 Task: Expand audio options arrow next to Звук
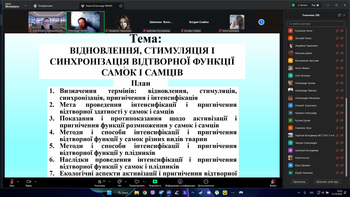pos(18,181)
